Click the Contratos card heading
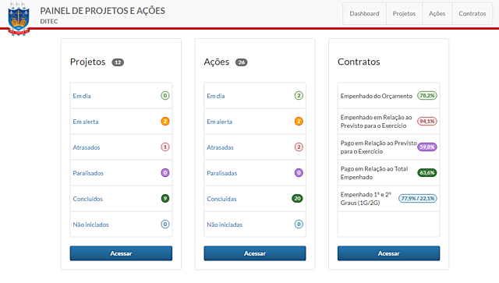This screenshot has width=499, height=283. point(359,62)
